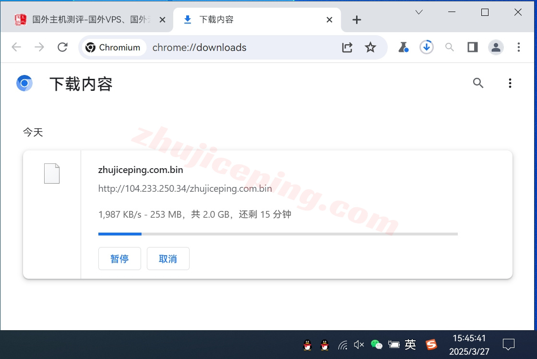537x359 pixels.
Task: Click the first QQ penguin tray icon
Action: pos(308,345)
